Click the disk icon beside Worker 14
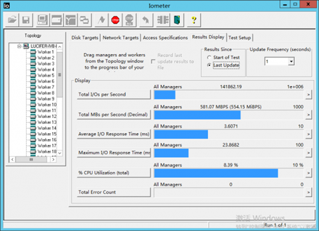This screenshot has height=231, width=319. click(x=33, y=128)
